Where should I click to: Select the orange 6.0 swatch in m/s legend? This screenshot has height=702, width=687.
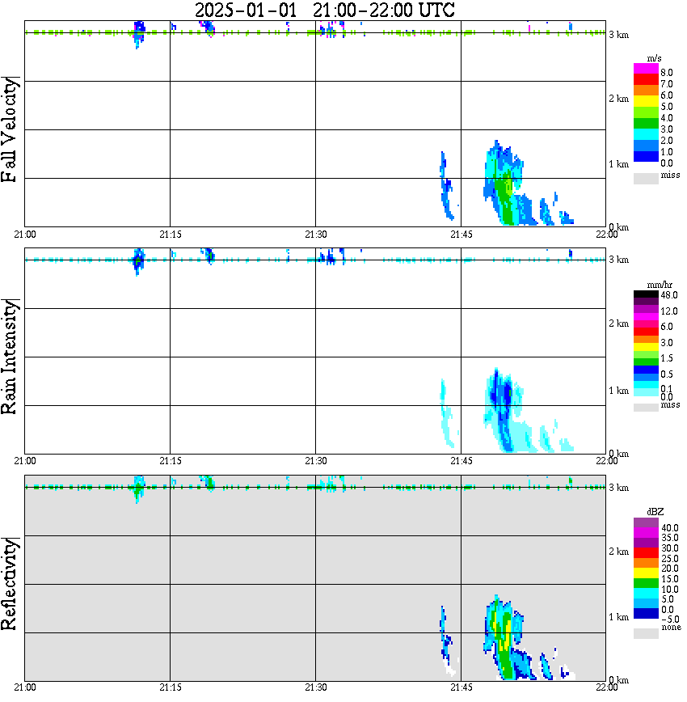(646, 91)
